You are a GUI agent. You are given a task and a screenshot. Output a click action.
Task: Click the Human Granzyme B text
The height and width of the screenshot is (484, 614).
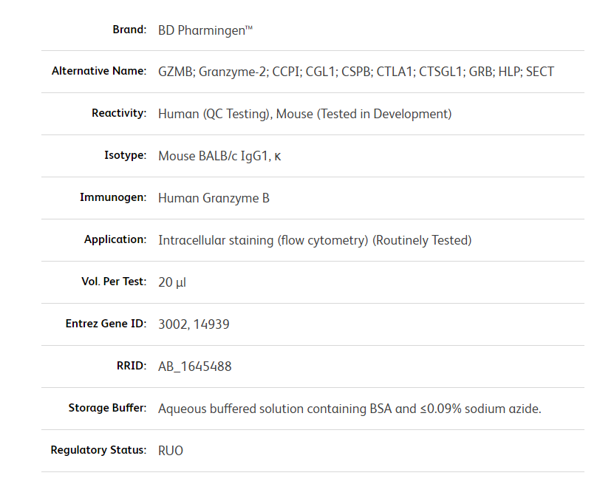point(214,198)
